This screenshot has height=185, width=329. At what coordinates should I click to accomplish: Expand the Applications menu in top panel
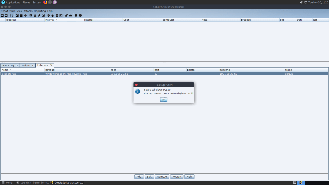pyautogui.click(x=13, y=2)
